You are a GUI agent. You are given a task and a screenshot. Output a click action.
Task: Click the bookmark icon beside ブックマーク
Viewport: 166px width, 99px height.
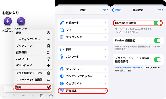click(49, 46)
